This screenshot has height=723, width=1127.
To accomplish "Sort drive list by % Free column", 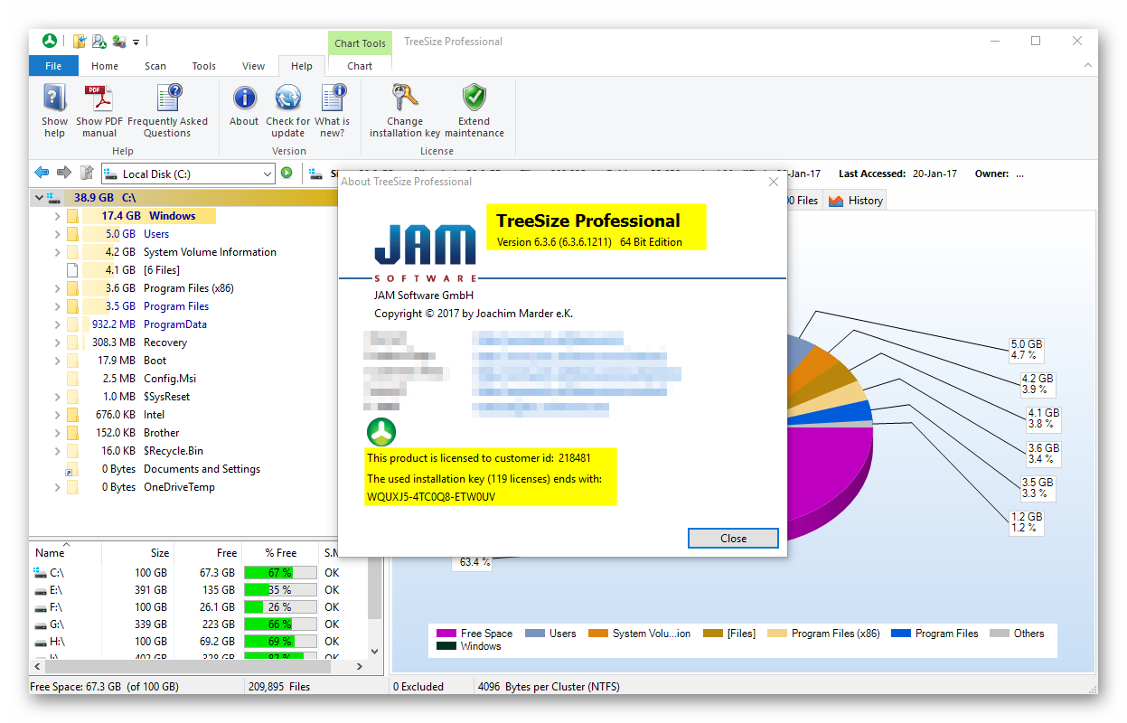I will pyautogui.click(x=280, y=552).
